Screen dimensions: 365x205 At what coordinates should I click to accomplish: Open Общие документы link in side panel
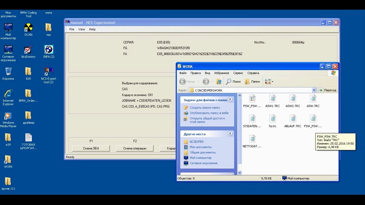202,153
